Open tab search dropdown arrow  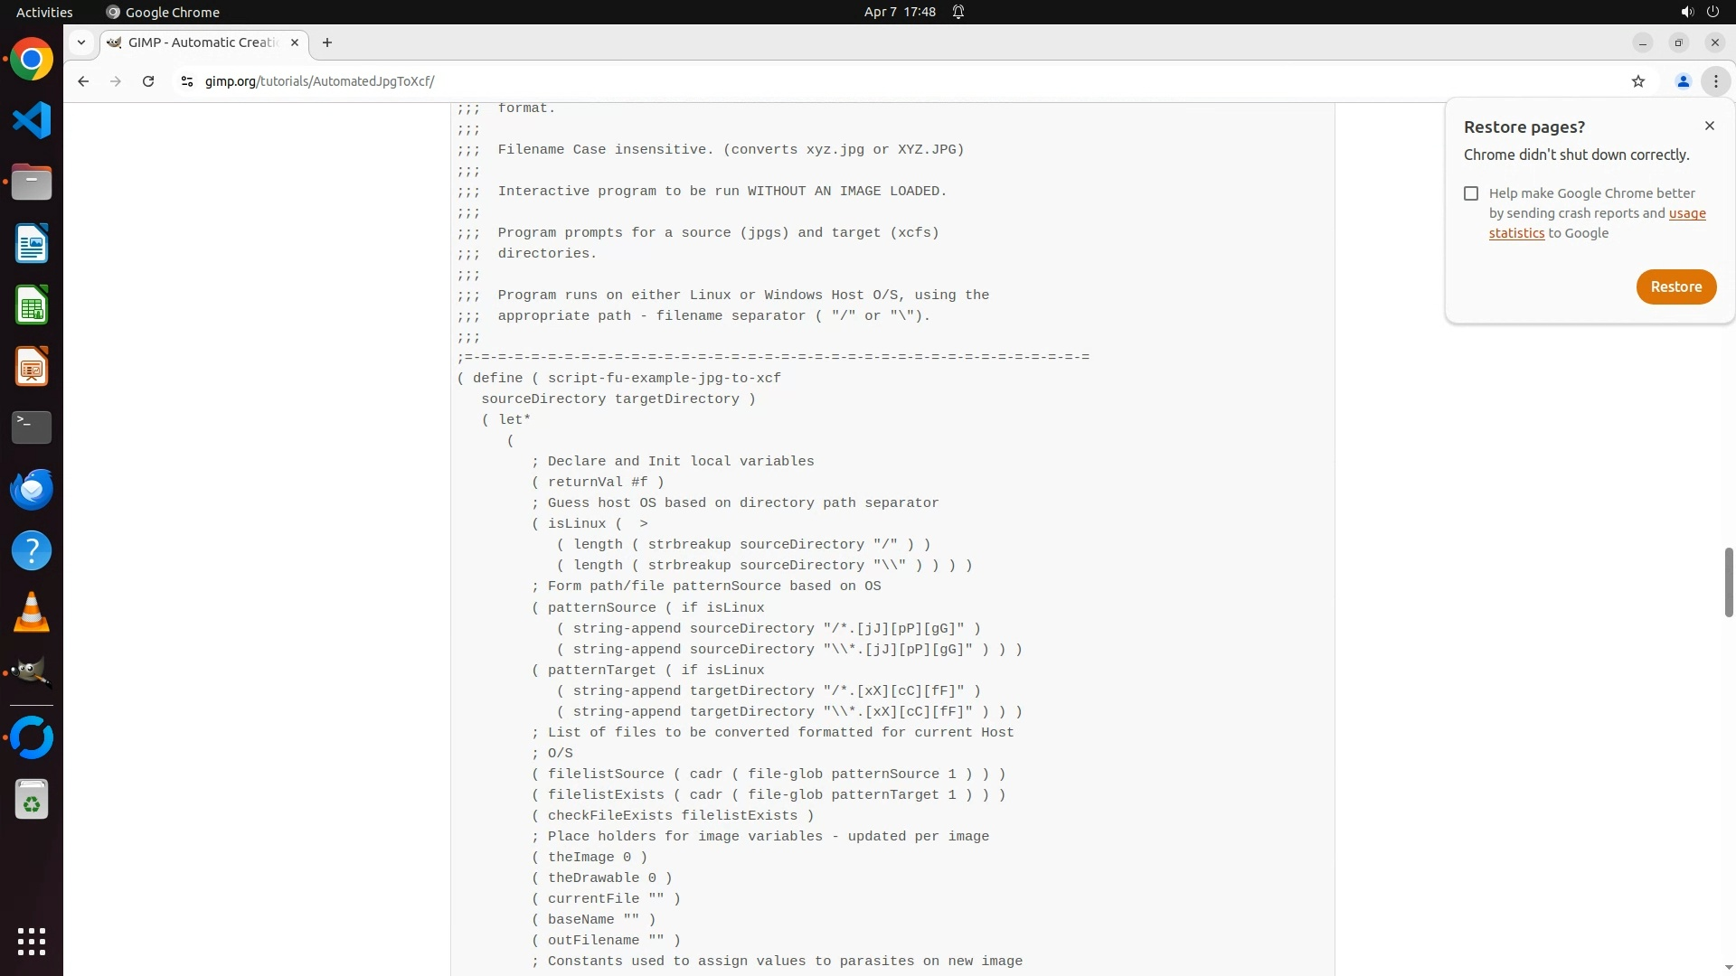pyautogui.click(x=81, y=42)
